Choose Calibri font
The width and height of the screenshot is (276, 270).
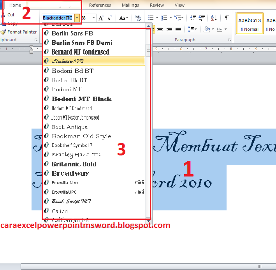click(x=94, y=211)
